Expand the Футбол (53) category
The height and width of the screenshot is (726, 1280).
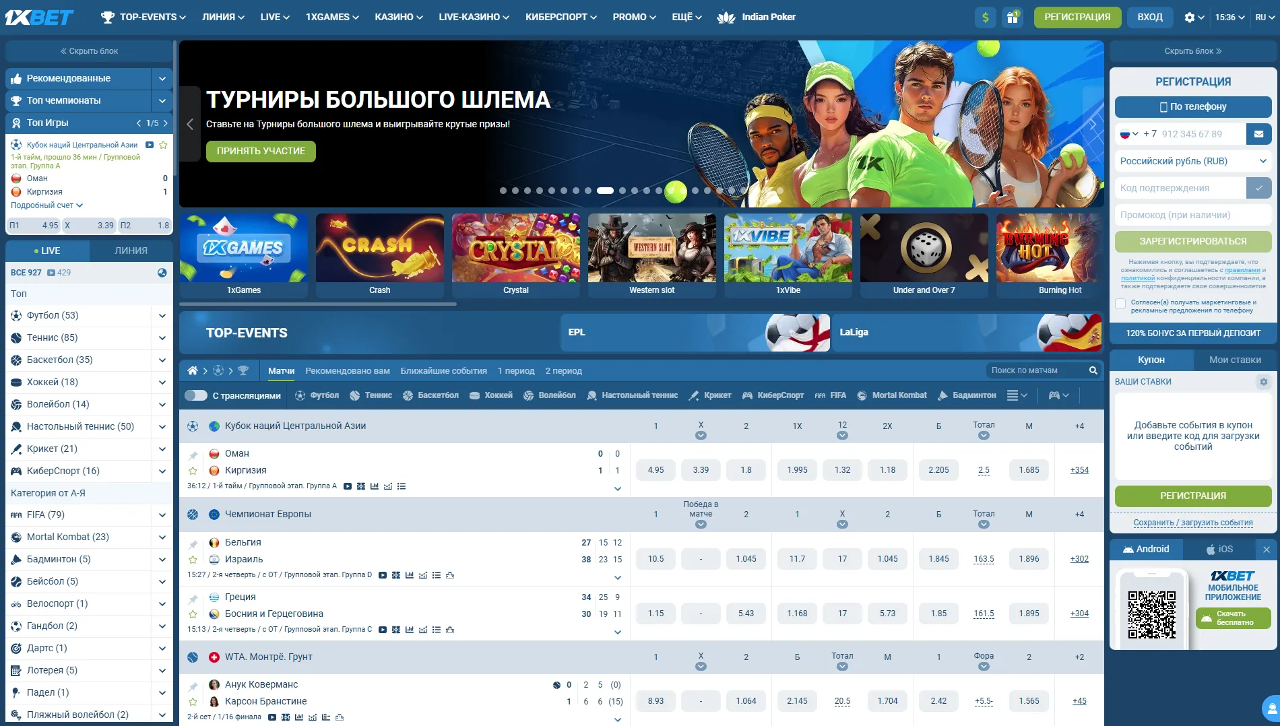coord(162,315)
